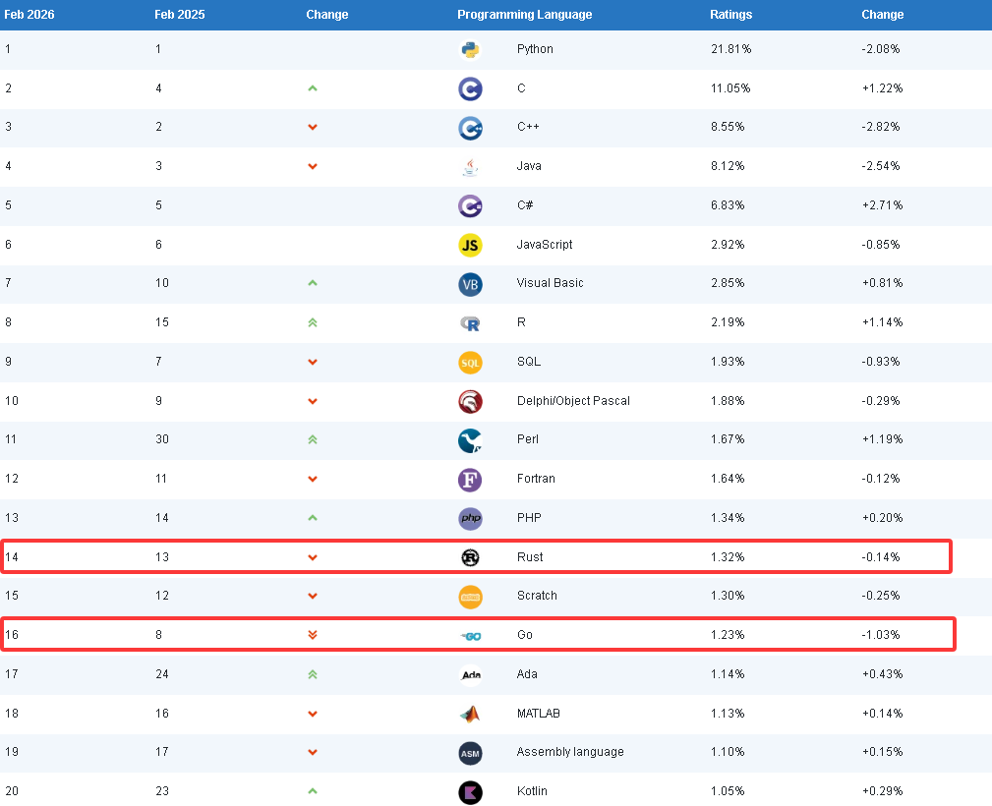Click the C language logo
992x806 pixels.
pyautogui.click(x=470, y=88)
